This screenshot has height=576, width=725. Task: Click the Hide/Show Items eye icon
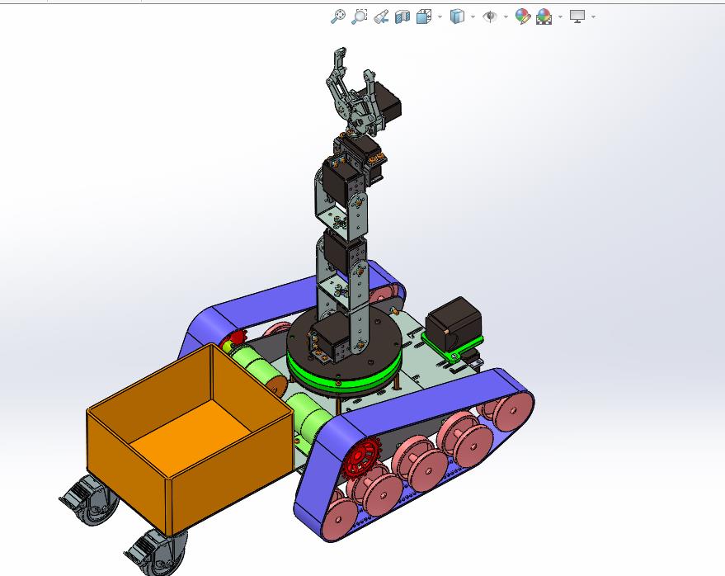pyautogui.click(x=489, y=17)
